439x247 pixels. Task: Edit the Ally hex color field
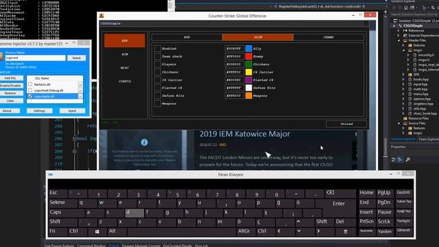coord(235,49)
